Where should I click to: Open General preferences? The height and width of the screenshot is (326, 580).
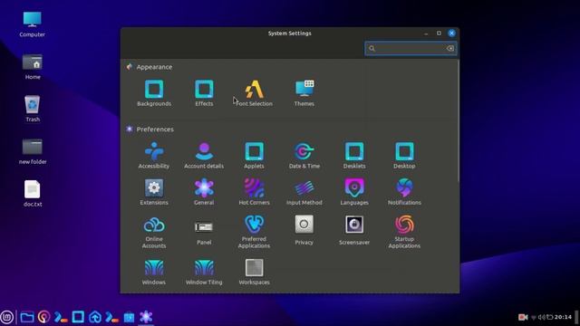click(204, 192)
